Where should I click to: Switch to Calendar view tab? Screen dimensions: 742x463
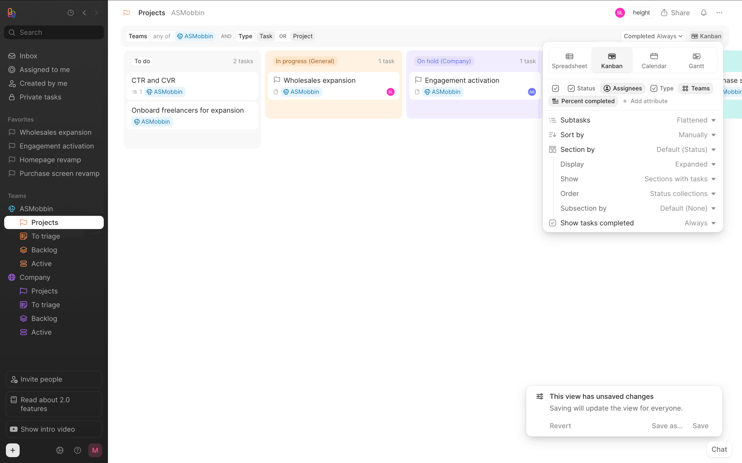tap(654, 61)
